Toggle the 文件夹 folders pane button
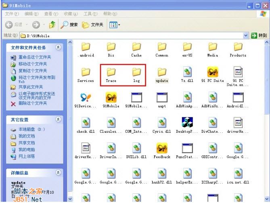270x203 pixels. click(x=93, y=25)
